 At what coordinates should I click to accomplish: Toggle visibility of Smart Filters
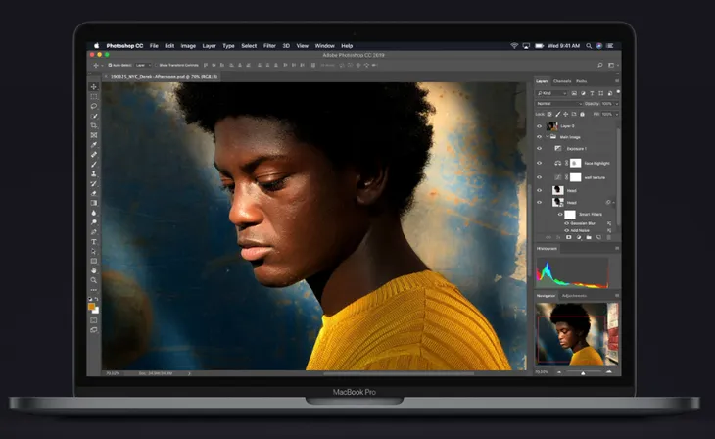click(560, 214)
